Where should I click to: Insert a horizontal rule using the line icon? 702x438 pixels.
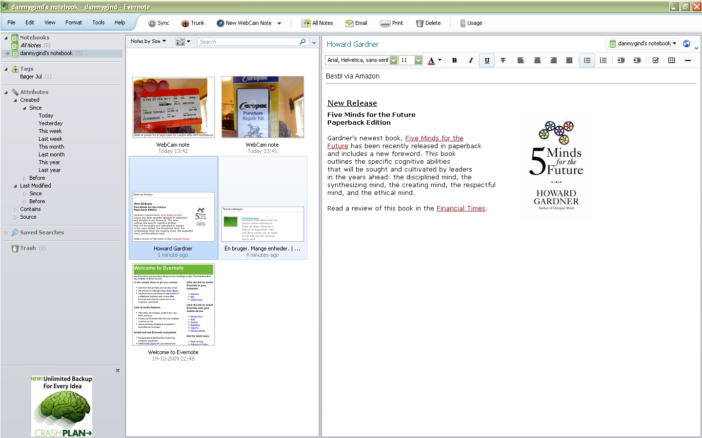(688, 60)
